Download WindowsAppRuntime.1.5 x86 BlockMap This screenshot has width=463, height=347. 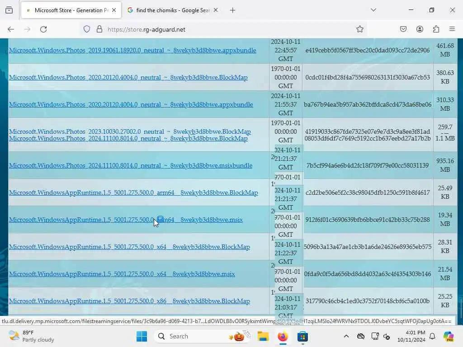[x=129, y=301]
